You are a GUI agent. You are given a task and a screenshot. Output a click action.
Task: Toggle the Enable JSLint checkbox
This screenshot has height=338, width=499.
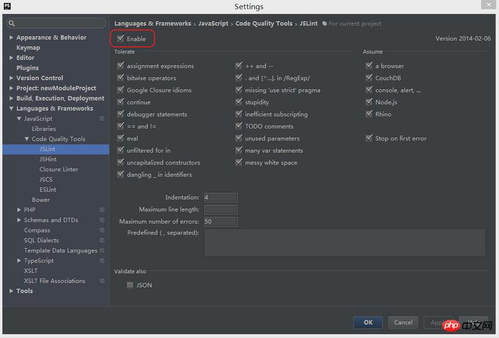120,39
